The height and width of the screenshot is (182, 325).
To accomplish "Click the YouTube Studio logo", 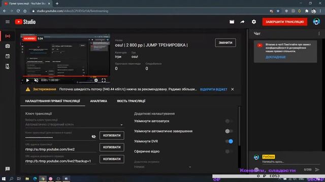I will 25,22.
